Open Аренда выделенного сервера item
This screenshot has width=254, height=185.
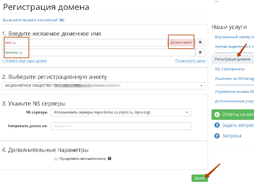click(234, 46)
